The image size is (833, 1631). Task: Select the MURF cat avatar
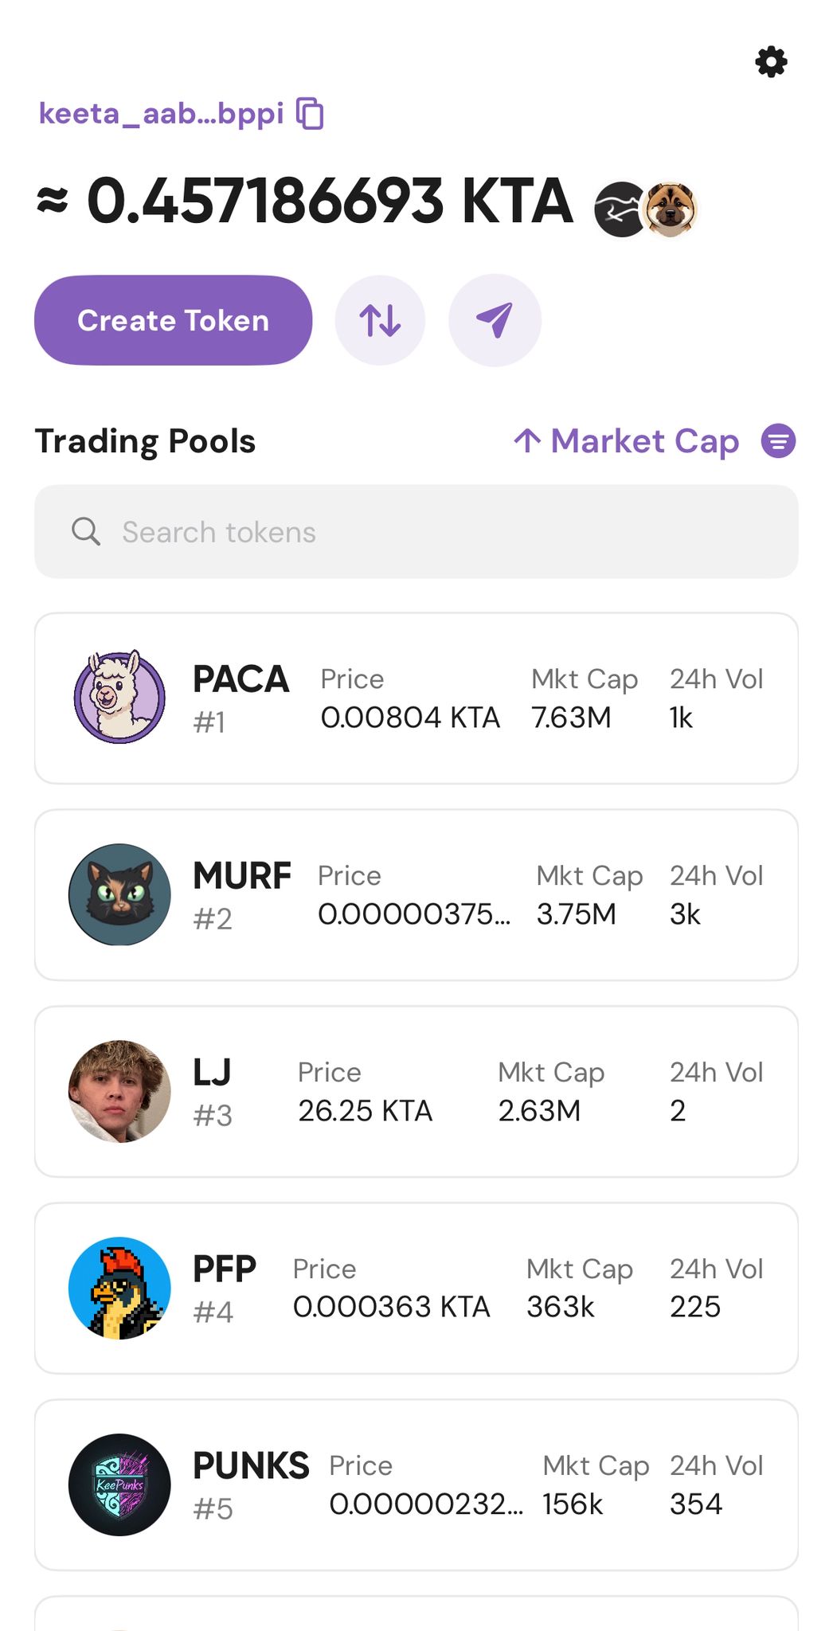tap(119, 894)
